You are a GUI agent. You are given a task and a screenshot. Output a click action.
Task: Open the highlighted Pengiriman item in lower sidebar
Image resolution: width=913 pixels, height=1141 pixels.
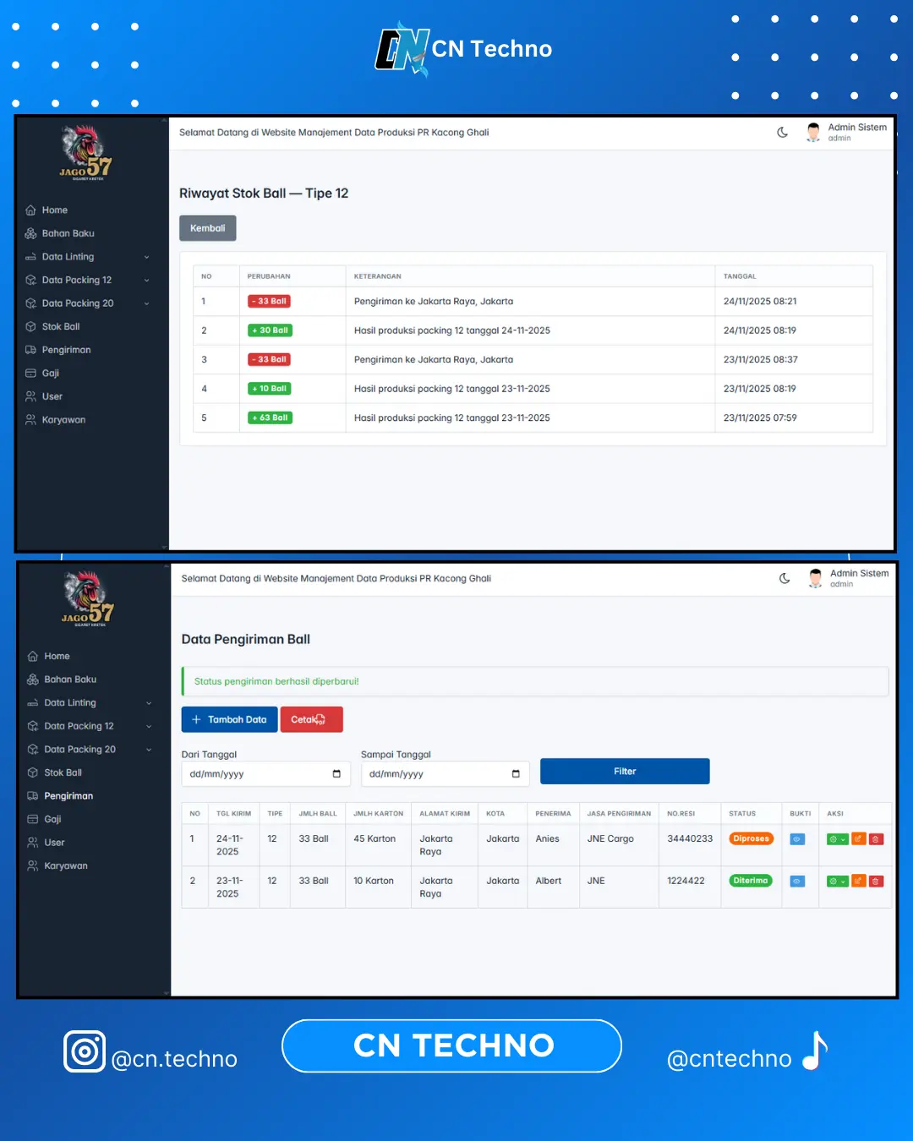68,796
